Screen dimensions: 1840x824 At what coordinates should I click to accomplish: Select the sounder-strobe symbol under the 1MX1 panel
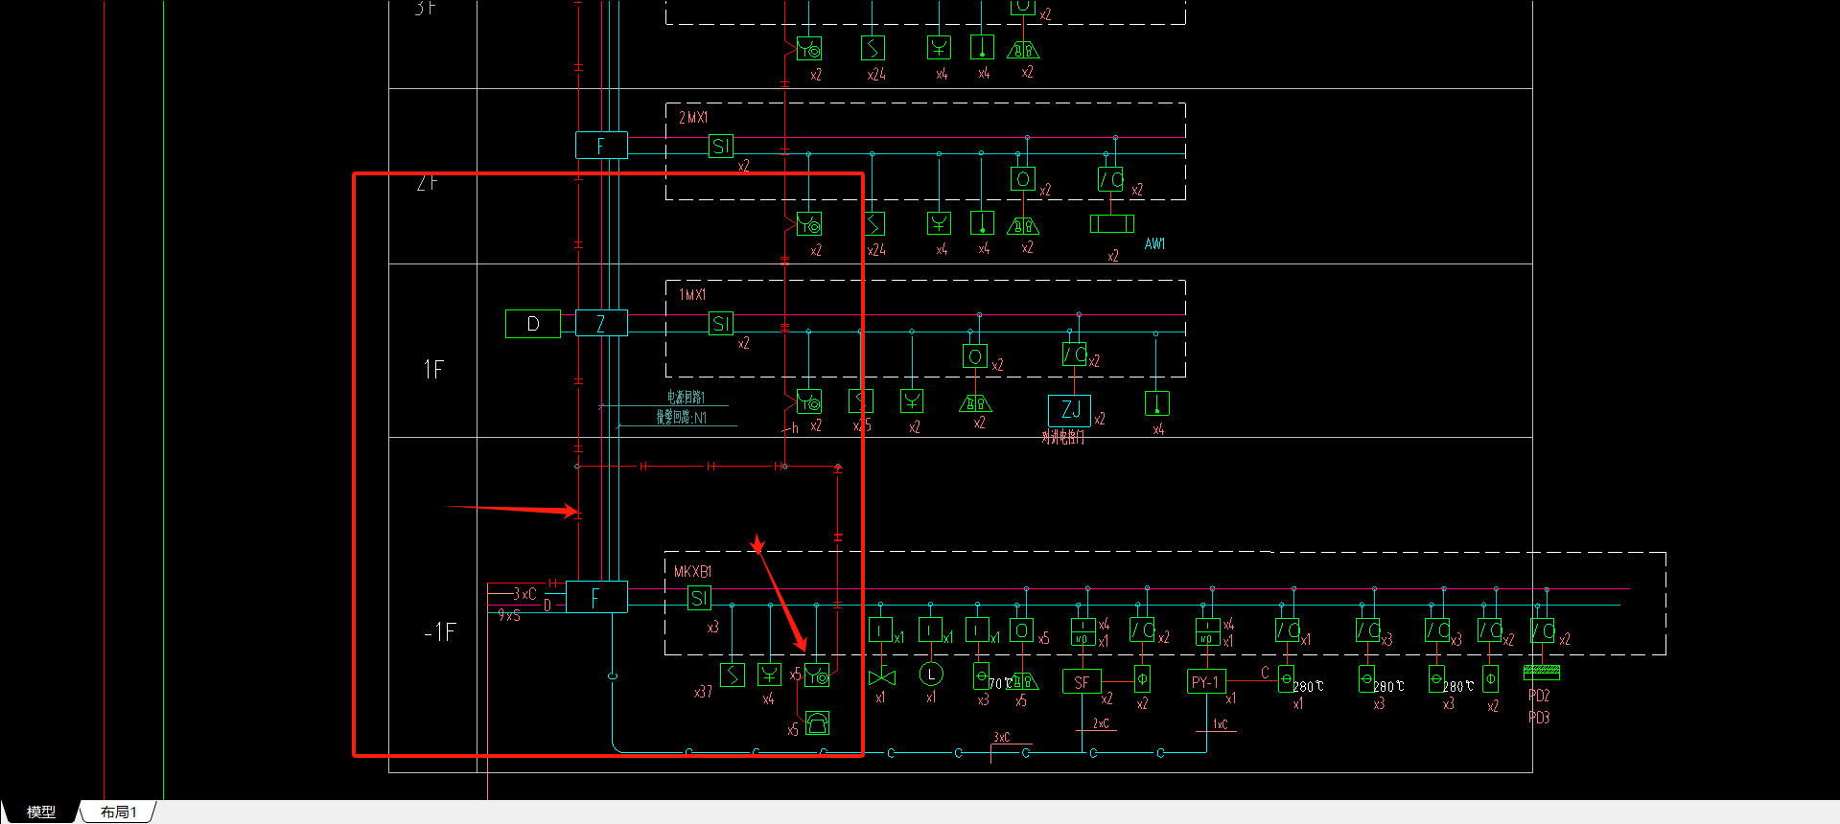coord(975,403)
